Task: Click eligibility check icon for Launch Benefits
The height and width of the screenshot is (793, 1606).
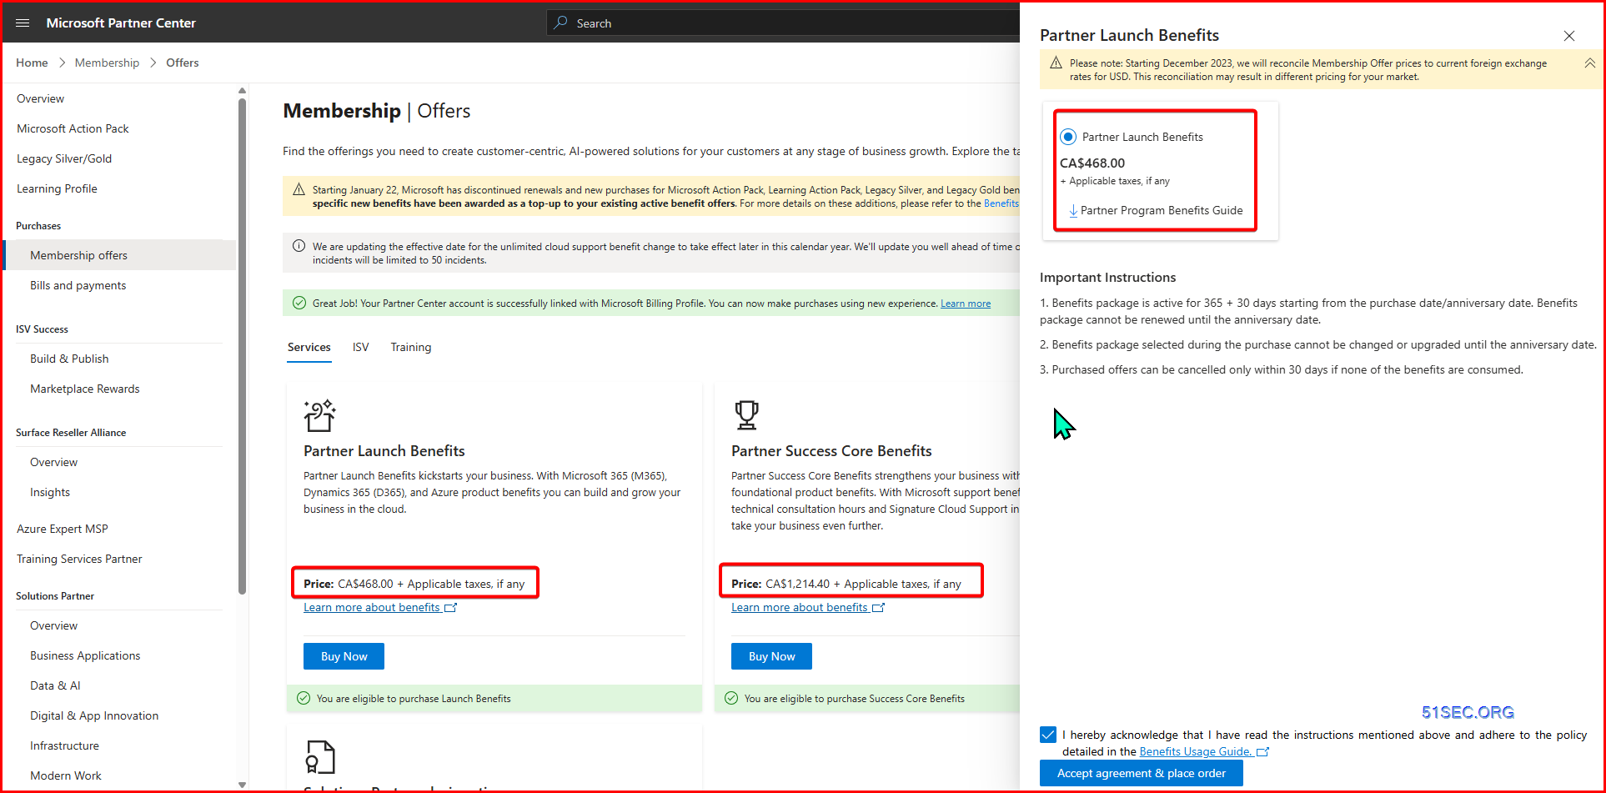Action: (x=304, y=698)
